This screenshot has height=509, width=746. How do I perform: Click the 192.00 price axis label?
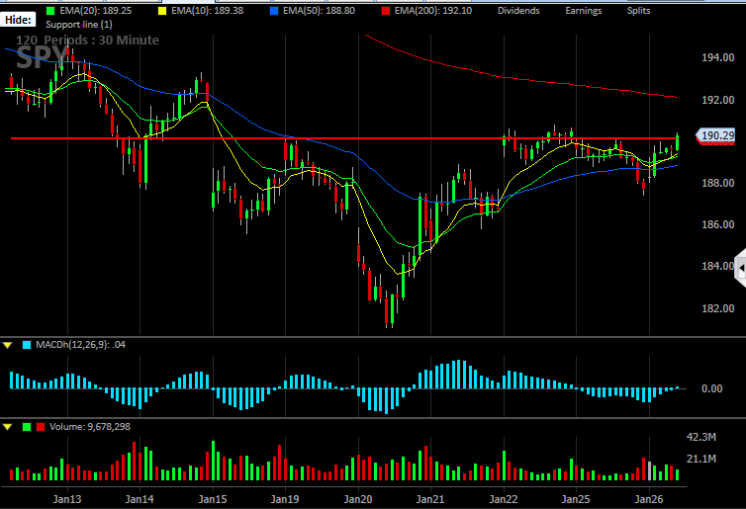[x=718, y=100]
